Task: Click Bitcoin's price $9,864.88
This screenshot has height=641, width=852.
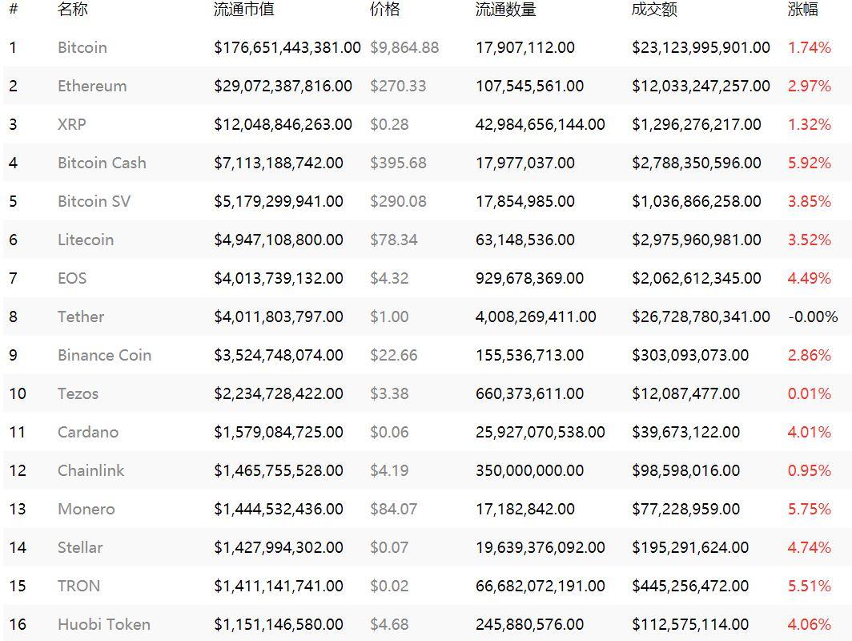Action: point(404,47)
